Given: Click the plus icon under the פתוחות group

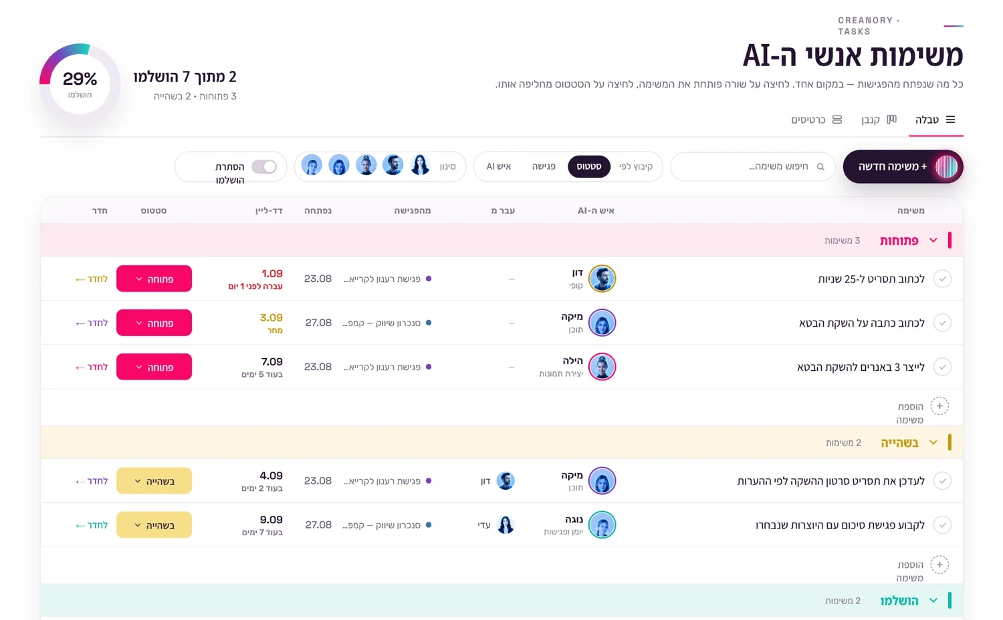Looking at the screenshot, I should [x=939, y=406].
